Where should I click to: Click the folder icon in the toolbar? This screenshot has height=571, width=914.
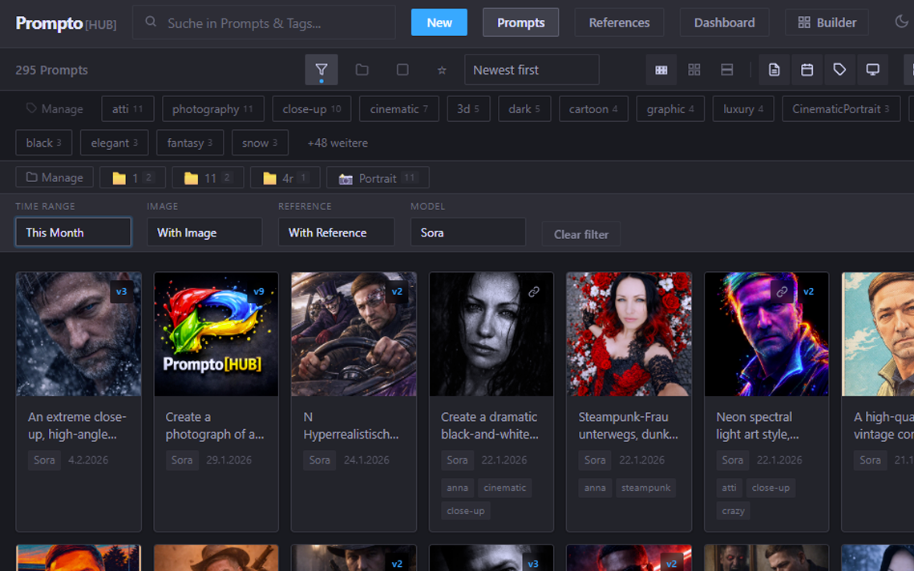coord(362,70)
